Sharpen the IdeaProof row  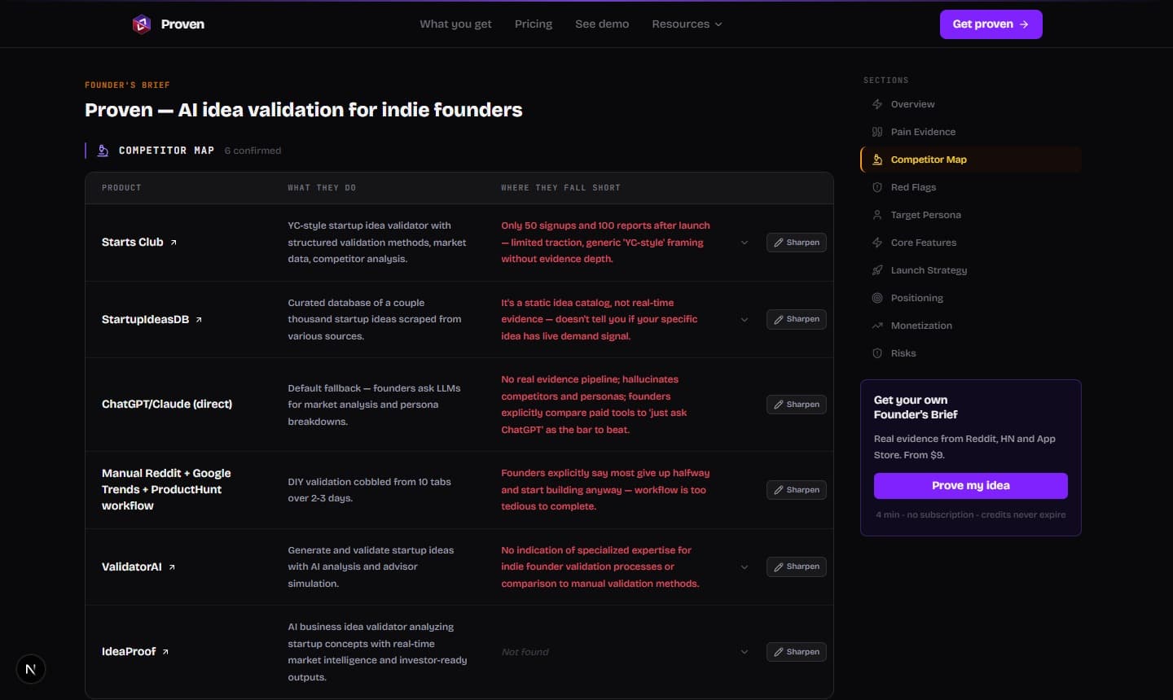796,652
